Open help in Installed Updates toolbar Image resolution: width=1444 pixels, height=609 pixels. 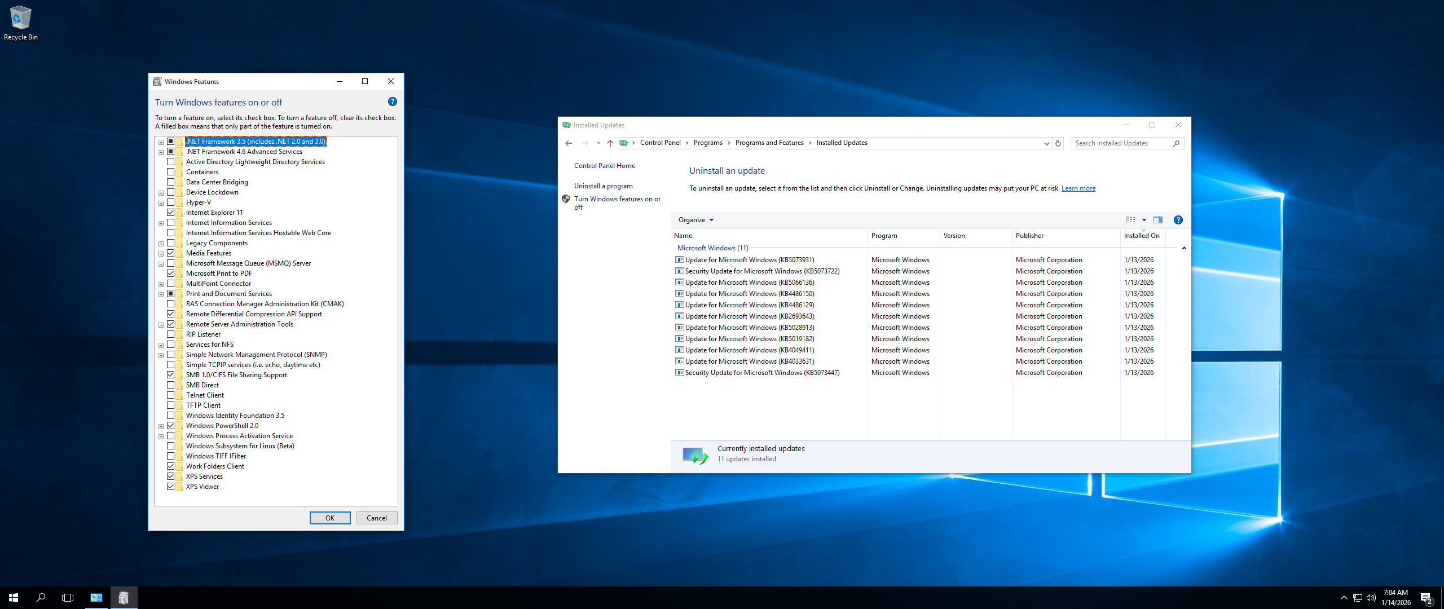coord(1178,220)
